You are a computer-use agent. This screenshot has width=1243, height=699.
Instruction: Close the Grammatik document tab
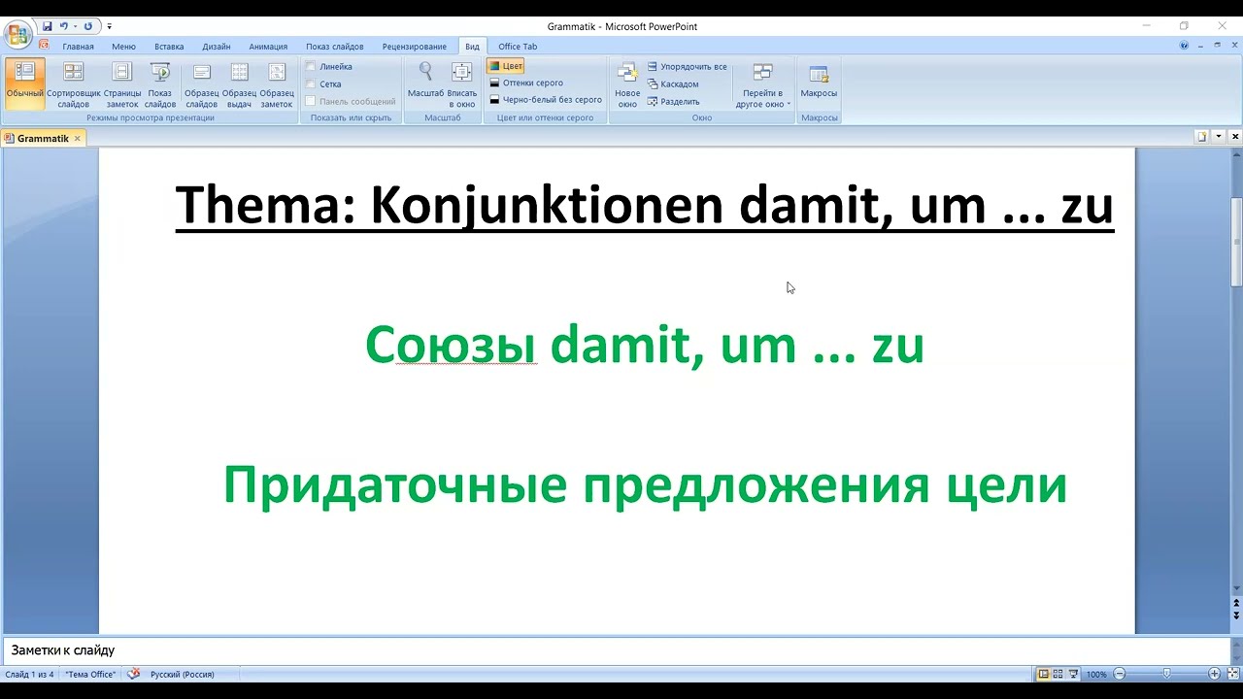78,139
